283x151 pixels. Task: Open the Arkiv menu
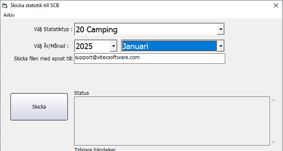(x=9, y=15)
